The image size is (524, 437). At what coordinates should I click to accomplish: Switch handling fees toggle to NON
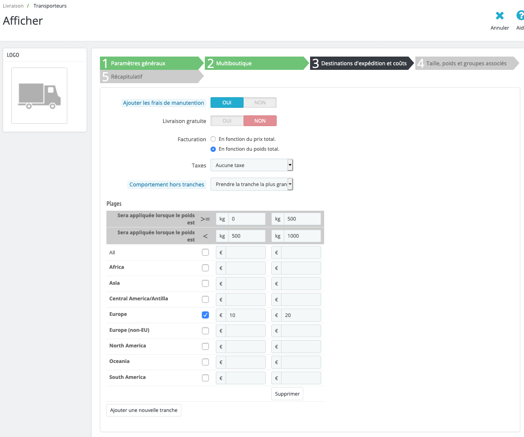[x=260, y=103]
